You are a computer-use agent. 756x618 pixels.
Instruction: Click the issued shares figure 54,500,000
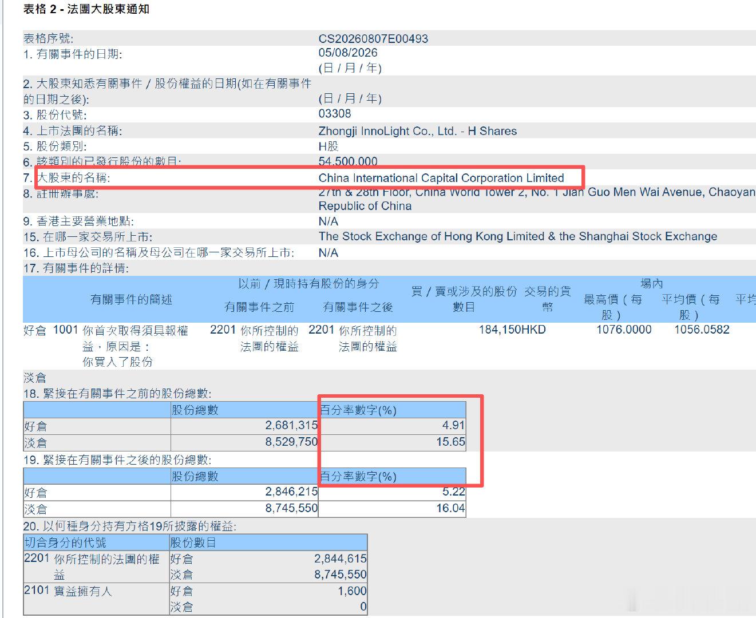point(348,161)
